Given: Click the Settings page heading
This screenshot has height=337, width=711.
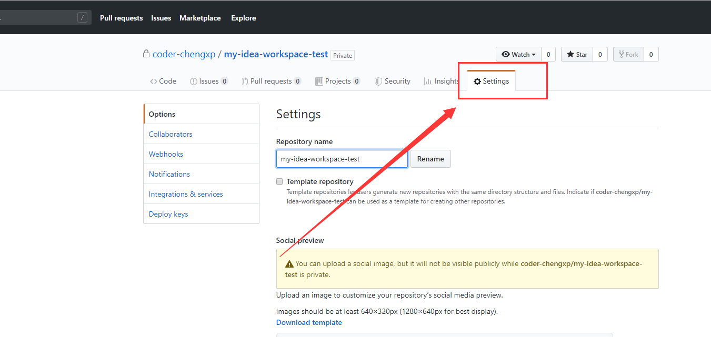Looking at the screenshot, I should click(x=298, y=114).
